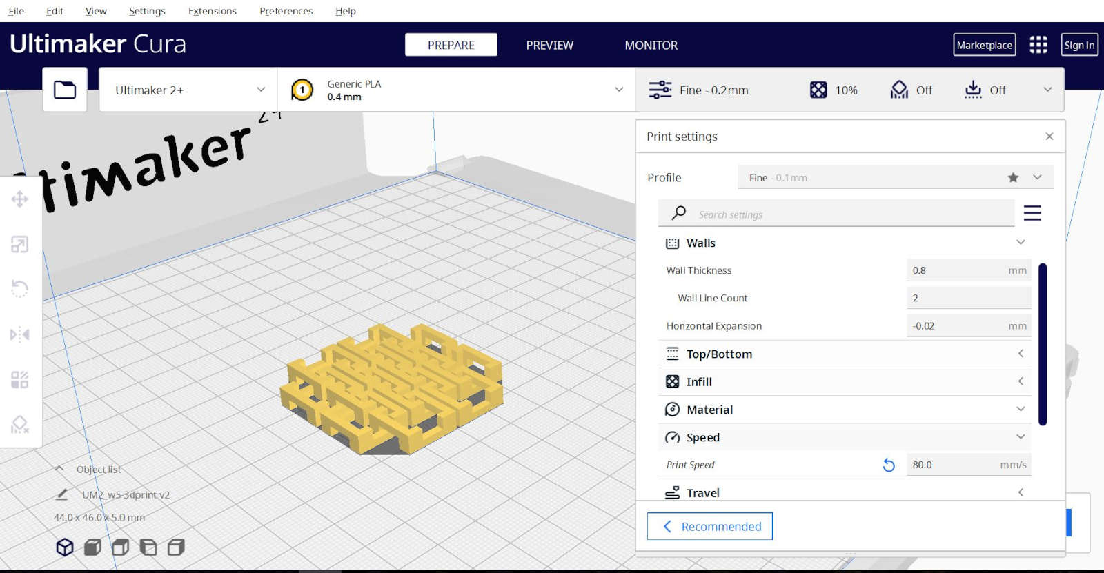Screen dimensions: 1104x573
Task: Open the View menu
Action: click(x=96, y=11)
